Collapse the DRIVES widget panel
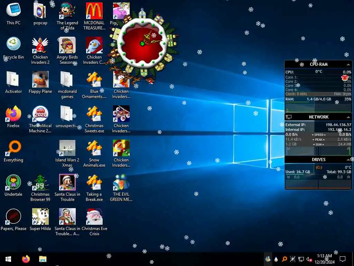The height and width of the screenshot is (266, 354). coord(348,160)
